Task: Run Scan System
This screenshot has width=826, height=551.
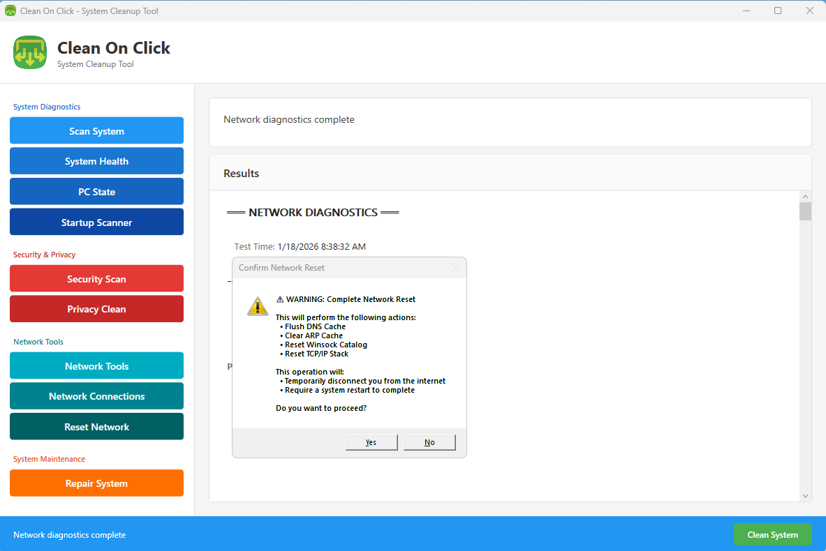Action: pos(96,131)
